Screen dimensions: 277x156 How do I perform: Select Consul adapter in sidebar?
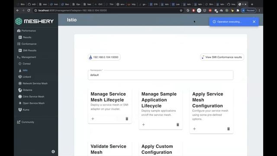(27, 64)
